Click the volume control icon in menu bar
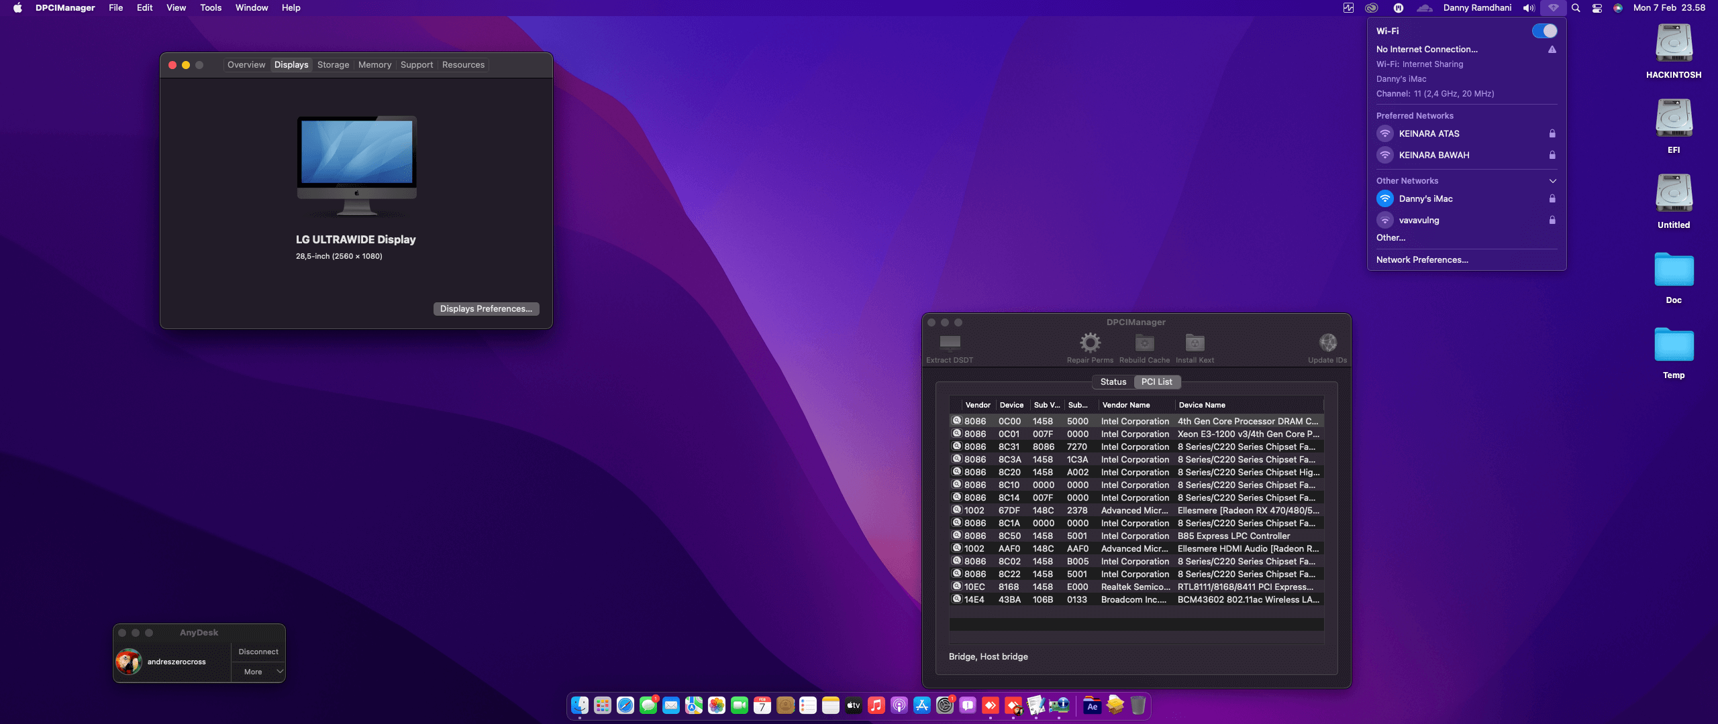Screen dimensions: 1718x724 pyautogui.click(x=1528, y=8)
